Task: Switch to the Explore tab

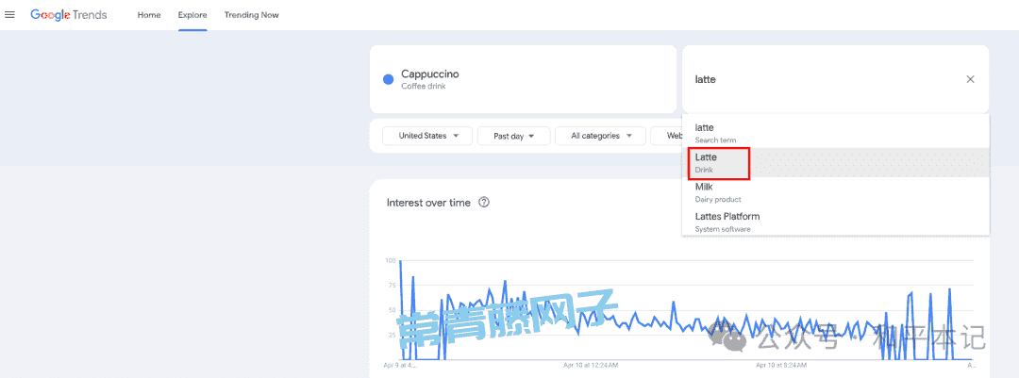Action: (x=192, y=15)
